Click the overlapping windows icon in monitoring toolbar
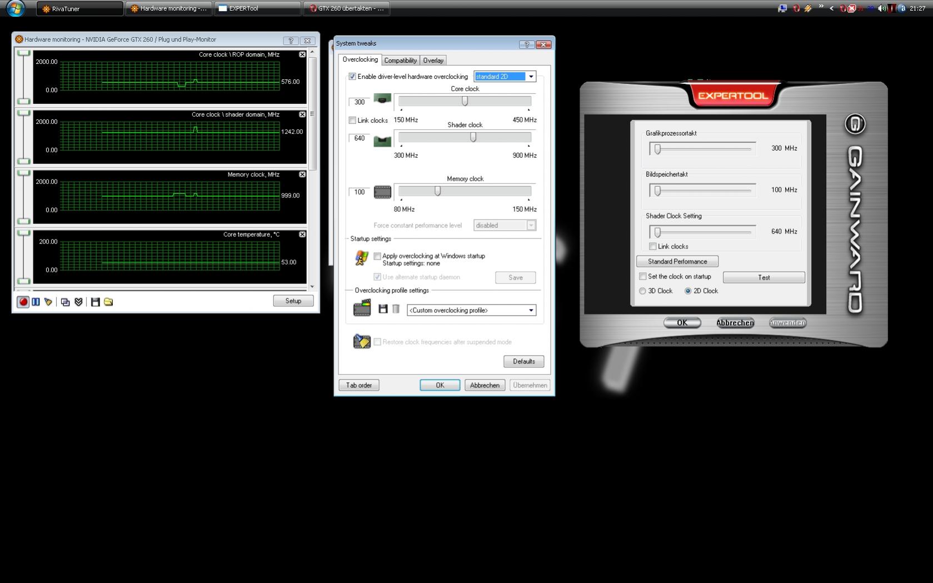933x583 pixels. tap(65, 302)
